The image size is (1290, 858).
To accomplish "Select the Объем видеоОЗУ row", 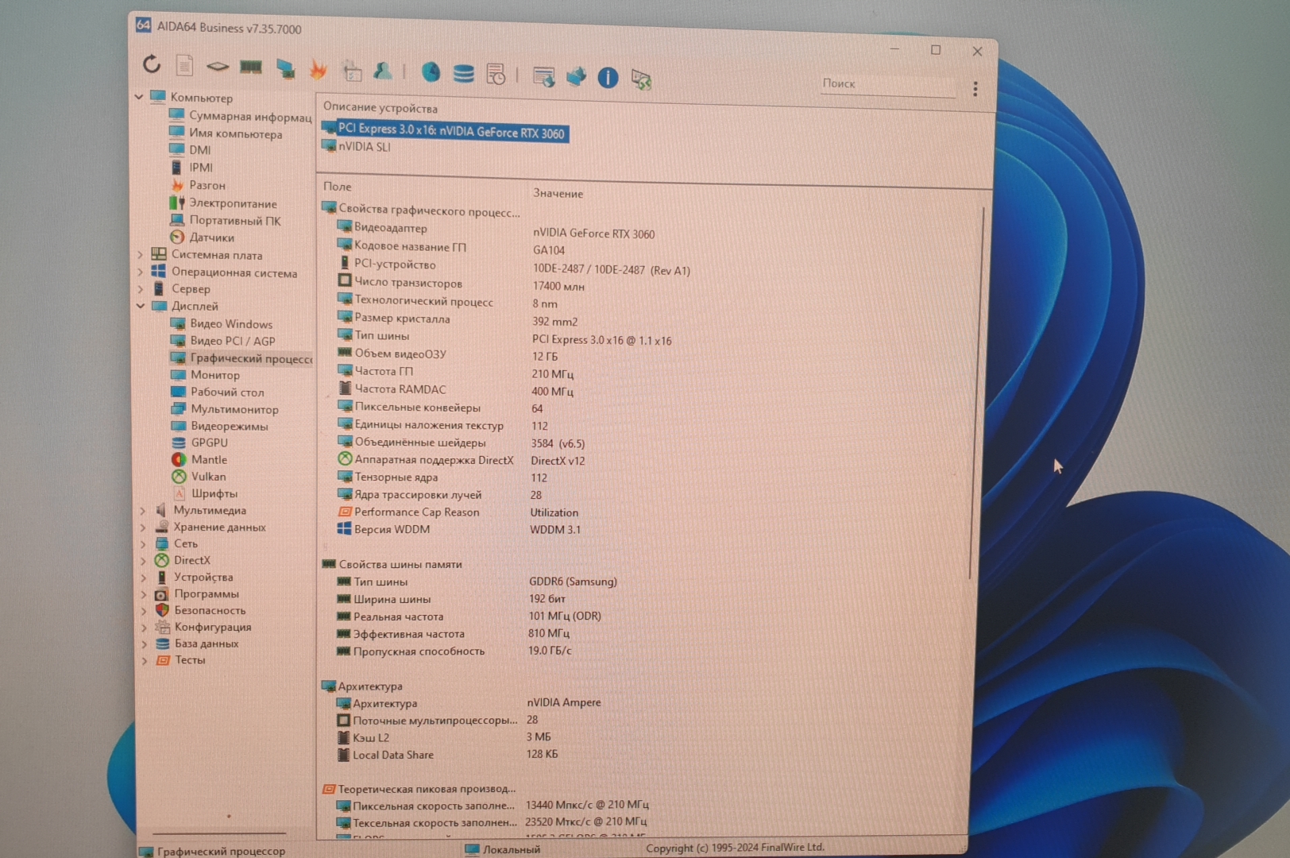I will [447, 355].
